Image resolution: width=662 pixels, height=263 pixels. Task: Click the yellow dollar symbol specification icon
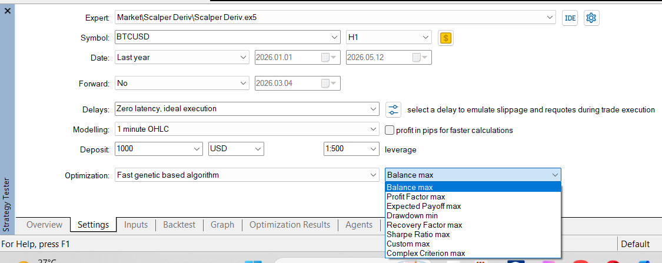pos(446,38)
